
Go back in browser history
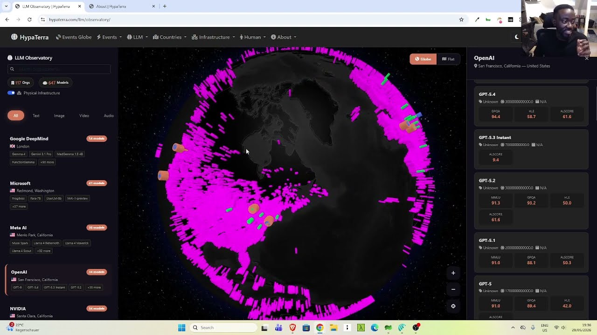[7, 20]
